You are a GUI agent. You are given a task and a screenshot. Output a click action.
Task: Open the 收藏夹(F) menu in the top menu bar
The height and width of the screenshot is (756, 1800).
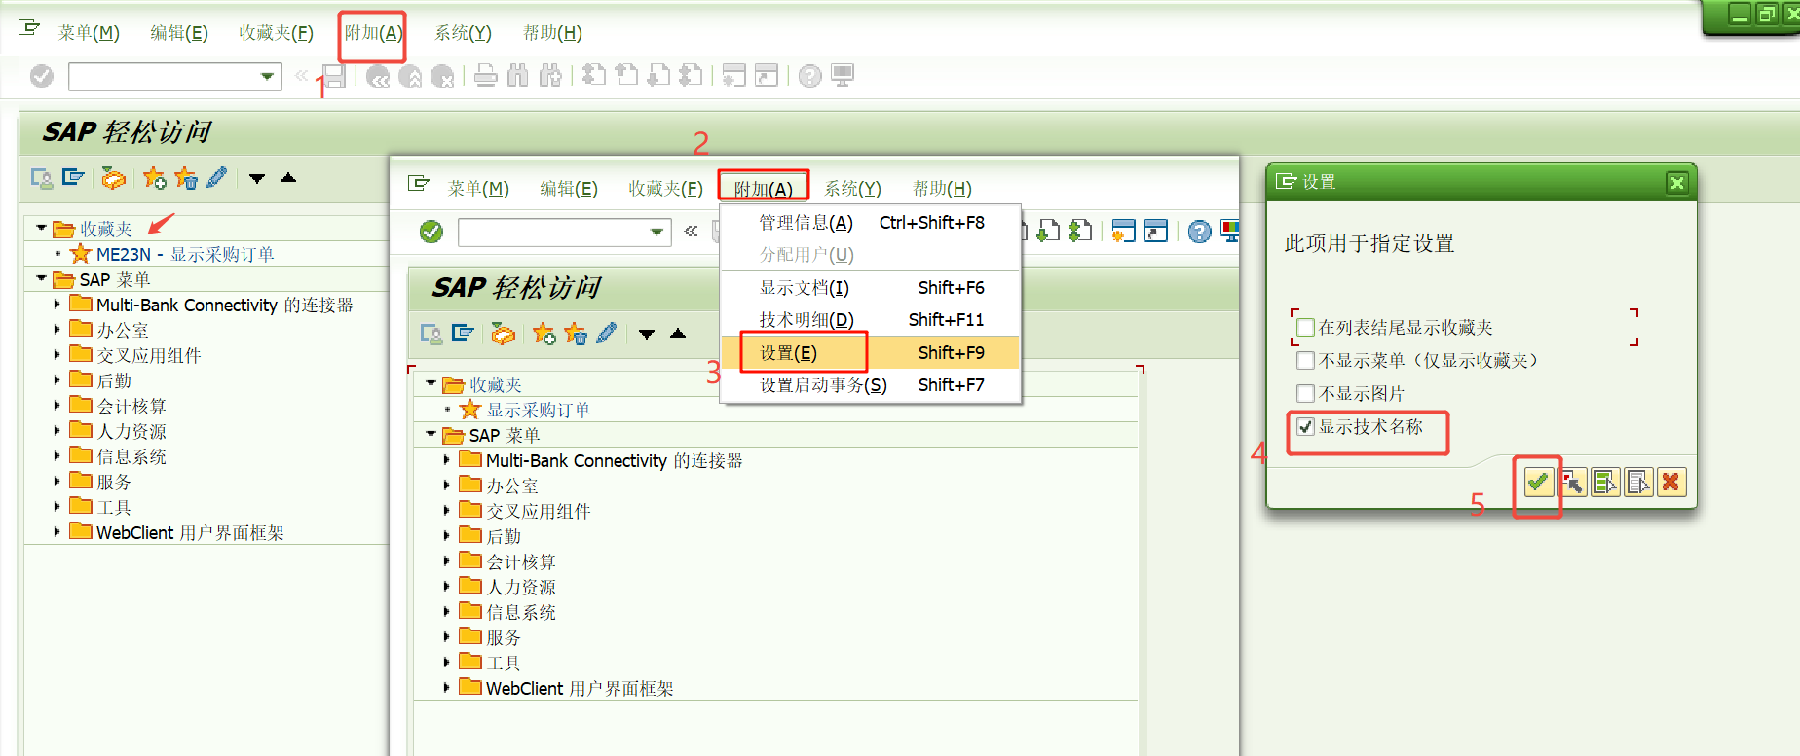(277, 33)
